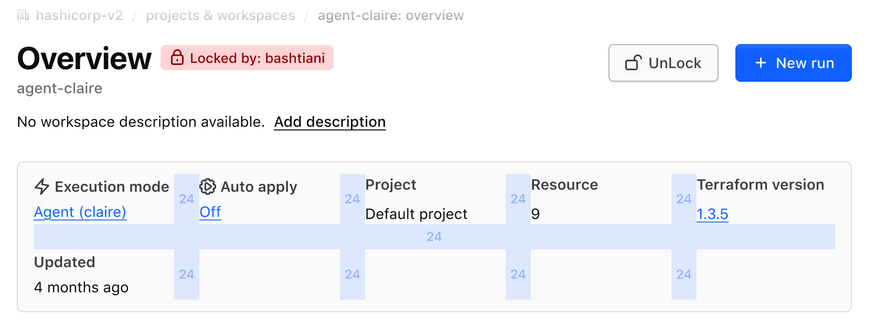Click the agent-claire workspace name subtitle
The width and height of the screenshot is (877, 329).
pyautogui.click(x=60, y=89)
